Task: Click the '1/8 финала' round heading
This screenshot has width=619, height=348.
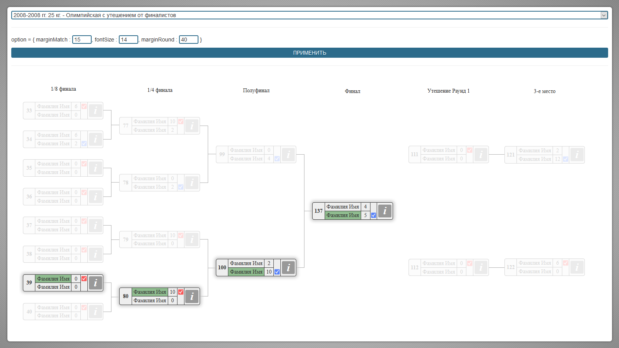Action: pos(63,89)
